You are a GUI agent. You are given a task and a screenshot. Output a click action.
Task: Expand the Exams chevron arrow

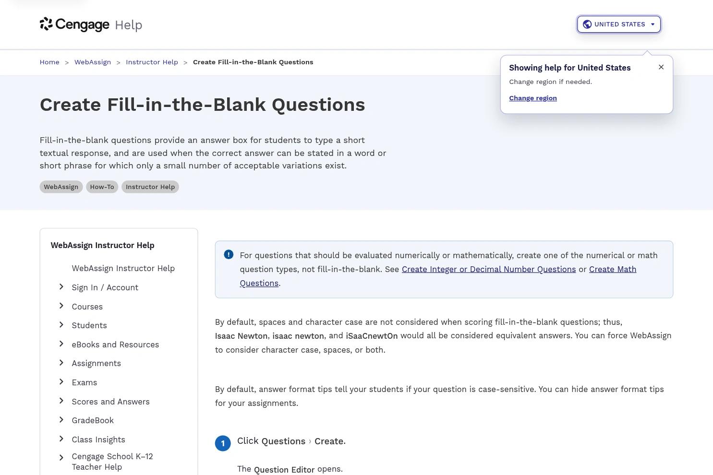coord(61,382)
